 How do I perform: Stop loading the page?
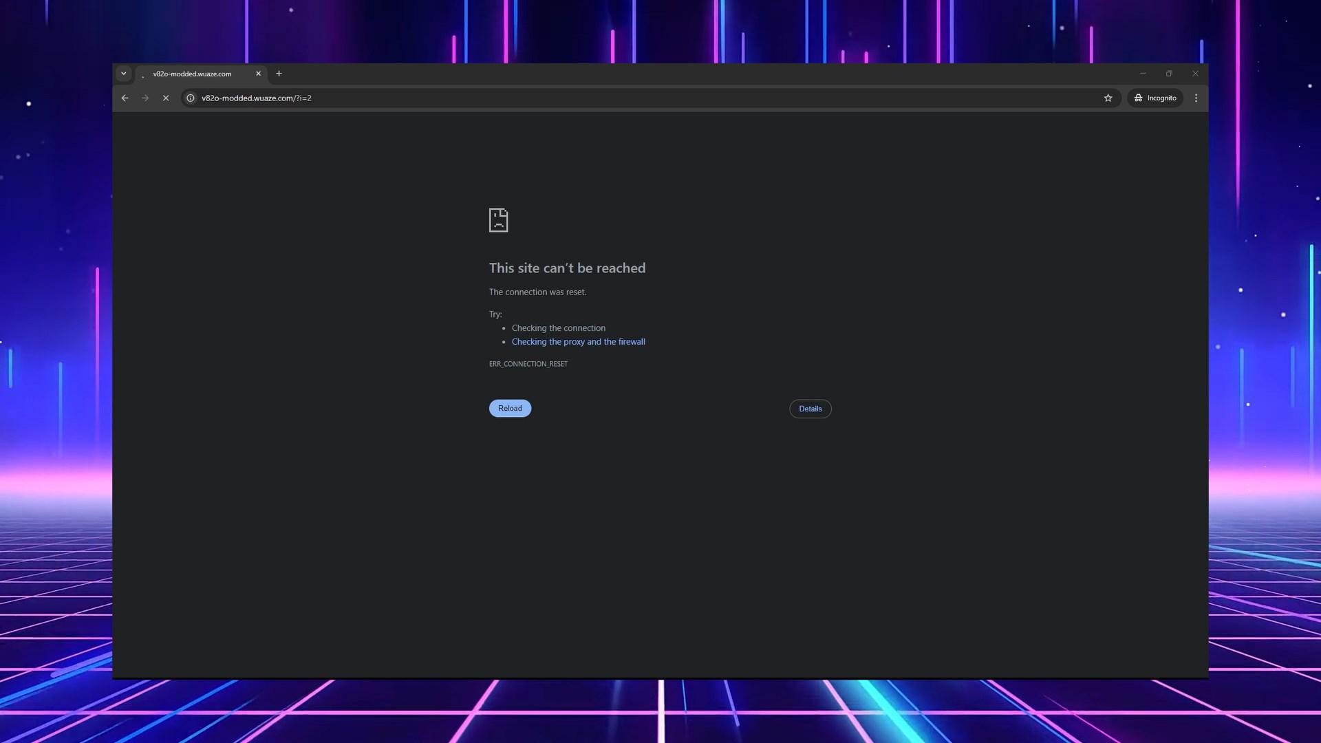(166, 98)
